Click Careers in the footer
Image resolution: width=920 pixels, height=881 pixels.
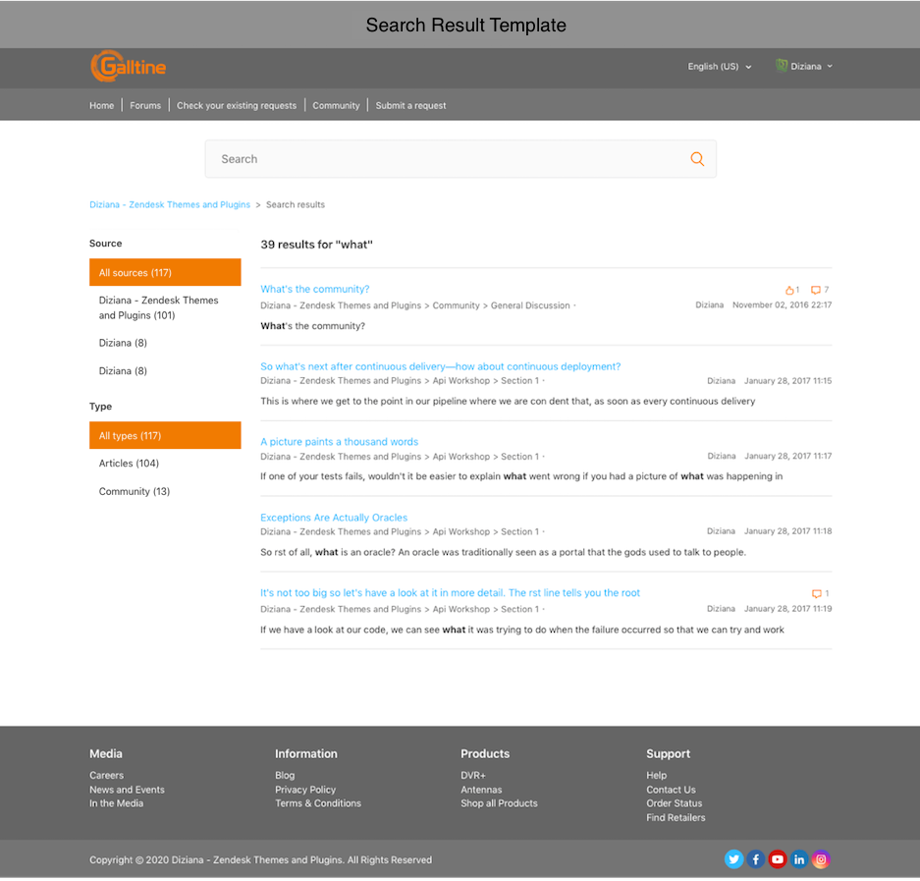[x=106, y=775]
